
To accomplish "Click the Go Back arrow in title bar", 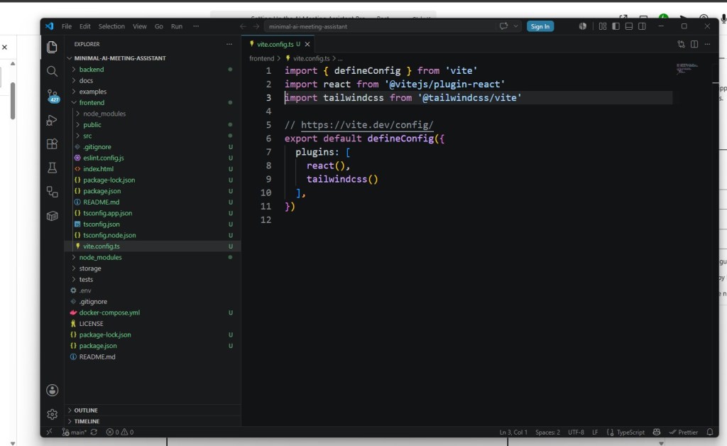I will coord(243,26).
